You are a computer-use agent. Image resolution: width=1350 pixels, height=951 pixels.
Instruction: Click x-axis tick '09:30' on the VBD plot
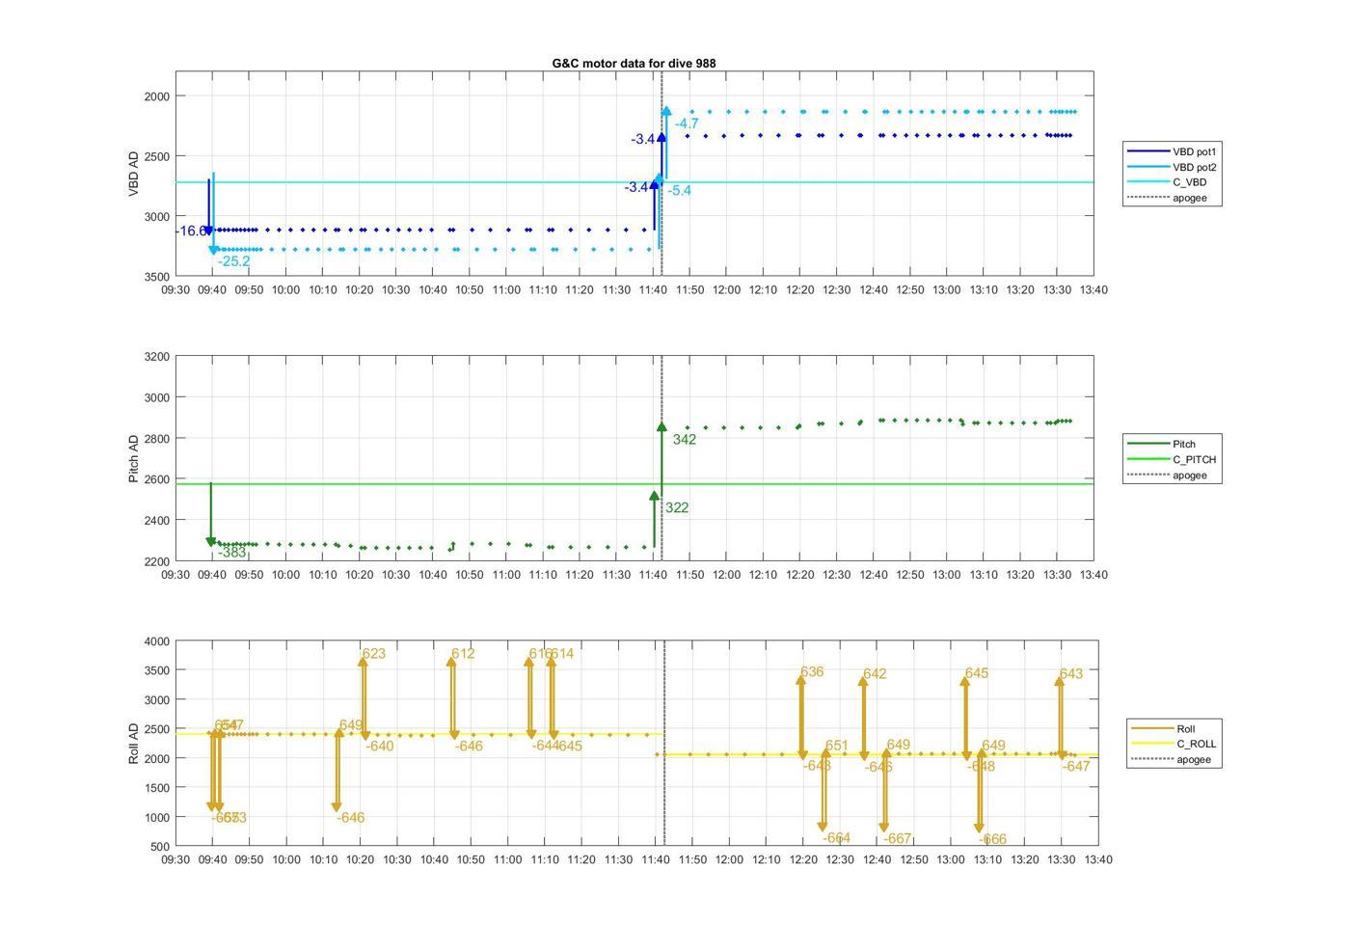[175, 290]
